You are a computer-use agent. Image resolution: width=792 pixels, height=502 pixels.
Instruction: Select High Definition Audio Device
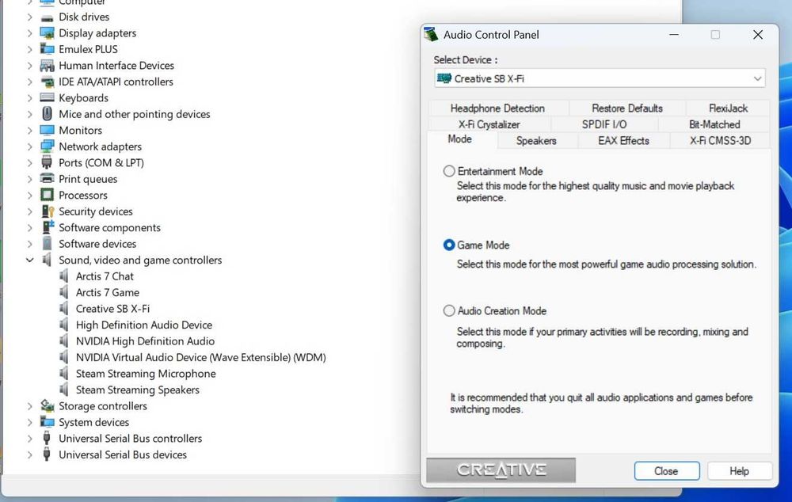(x=144, y=325)
